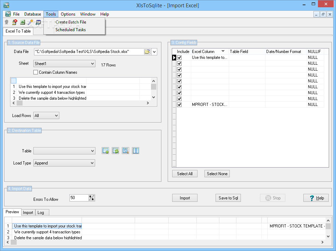Click the disconnect database padlock icon

click(15, 22)
